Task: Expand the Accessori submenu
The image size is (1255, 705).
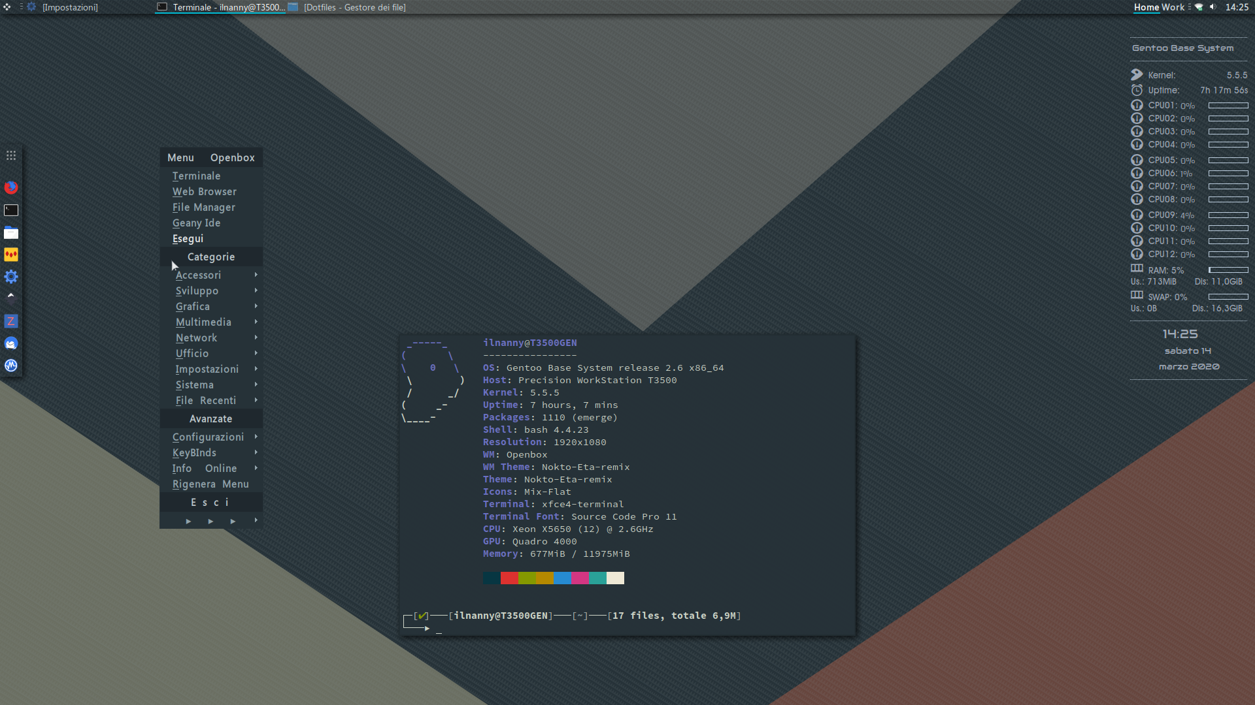Action: 198,275
